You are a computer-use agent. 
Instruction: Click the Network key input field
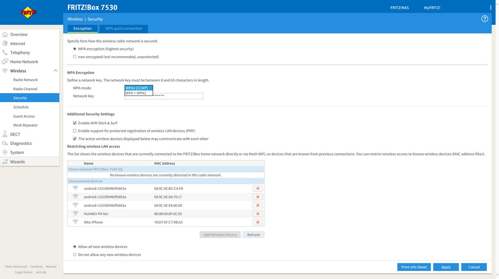point(164,96)
